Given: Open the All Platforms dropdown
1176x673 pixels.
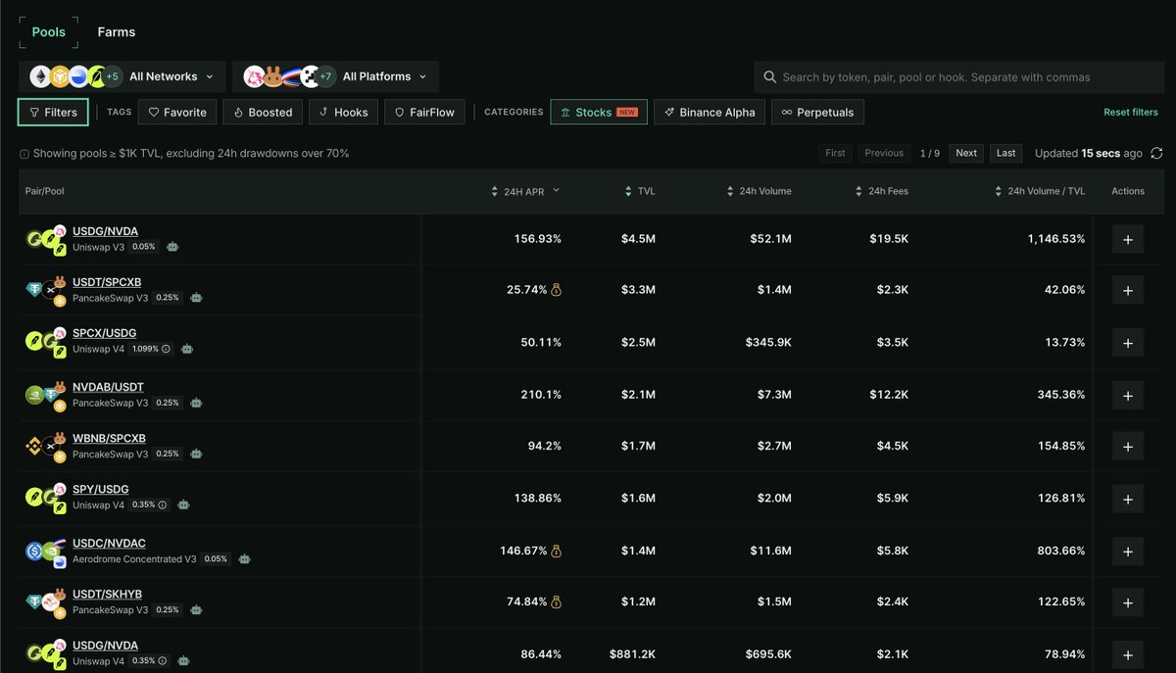Looking at the screenshot, I should click(336, 76).
